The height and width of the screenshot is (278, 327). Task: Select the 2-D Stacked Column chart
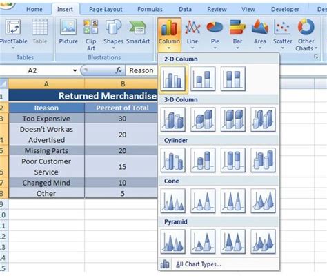pyautogui.click(x=203, y=79)
